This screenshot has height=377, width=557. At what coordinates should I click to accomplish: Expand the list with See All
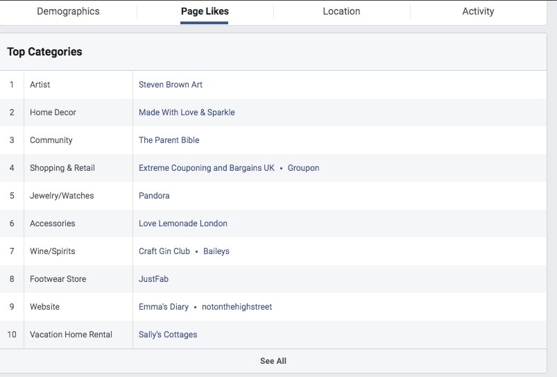(273, 361)
